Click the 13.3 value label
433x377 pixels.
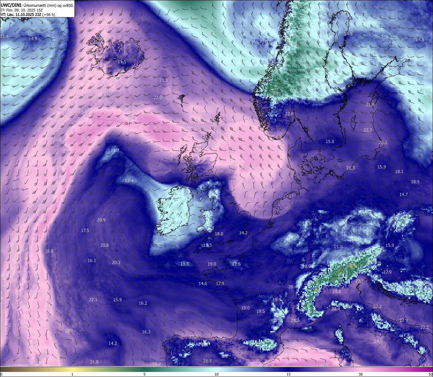[184, 264]
